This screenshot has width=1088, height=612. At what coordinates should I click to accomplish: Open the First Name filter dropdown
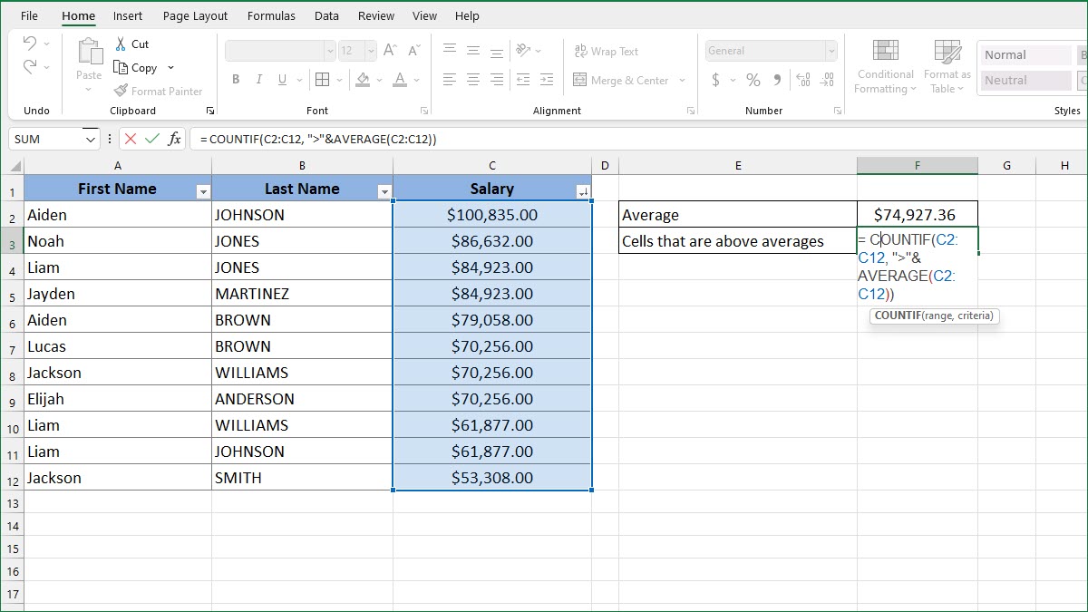tap(203, 191)
